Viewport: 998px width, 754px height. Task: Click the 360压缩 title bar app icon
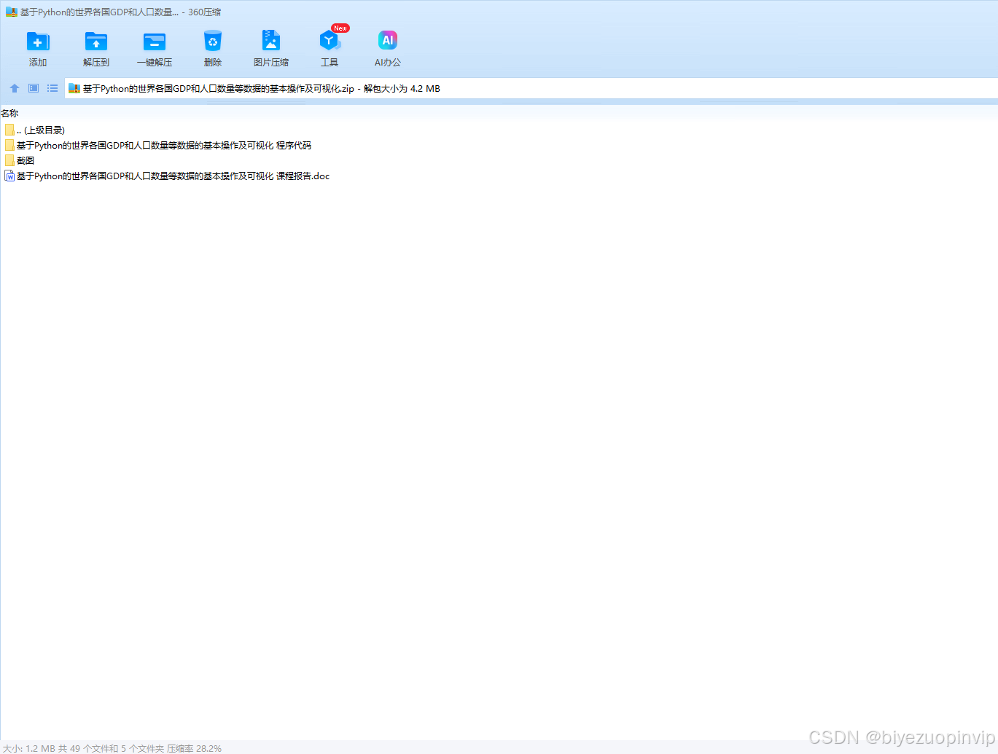click(12, 12)
